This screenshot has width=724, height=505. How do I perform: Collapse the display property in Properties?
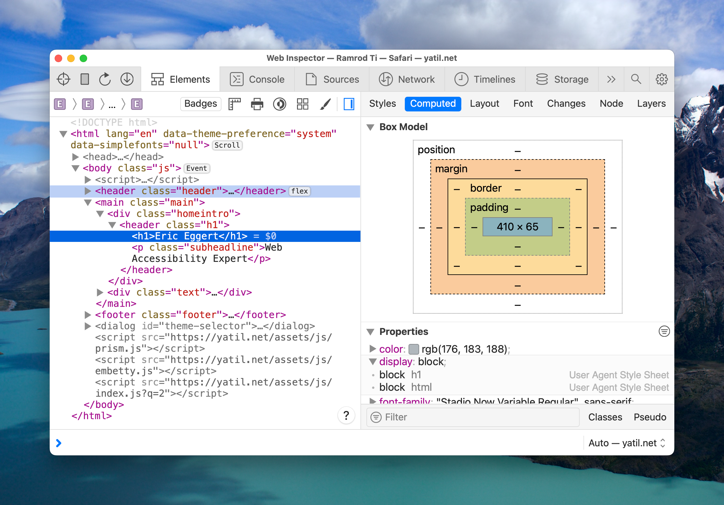tap(373, 362)
